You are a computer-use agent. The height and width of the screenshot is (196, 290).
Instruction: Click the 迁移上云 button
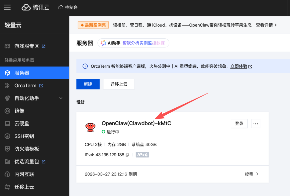(x=119, y=84)
